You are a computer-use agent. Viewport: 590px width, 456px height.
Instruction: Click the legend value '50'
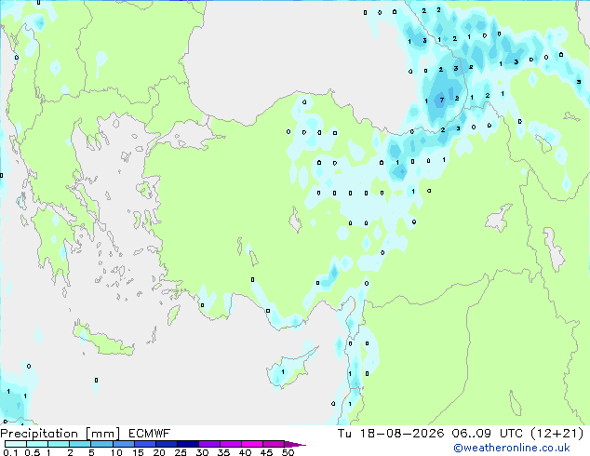[288, 452]
